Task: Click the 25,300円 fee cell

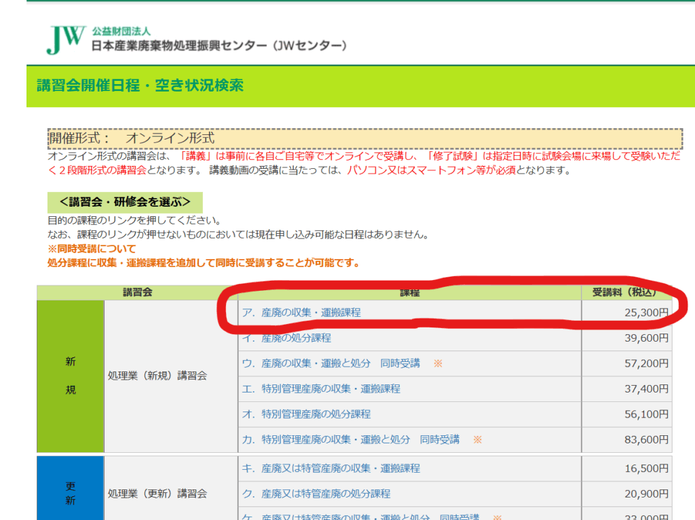Action: click(x=645, y=313)
